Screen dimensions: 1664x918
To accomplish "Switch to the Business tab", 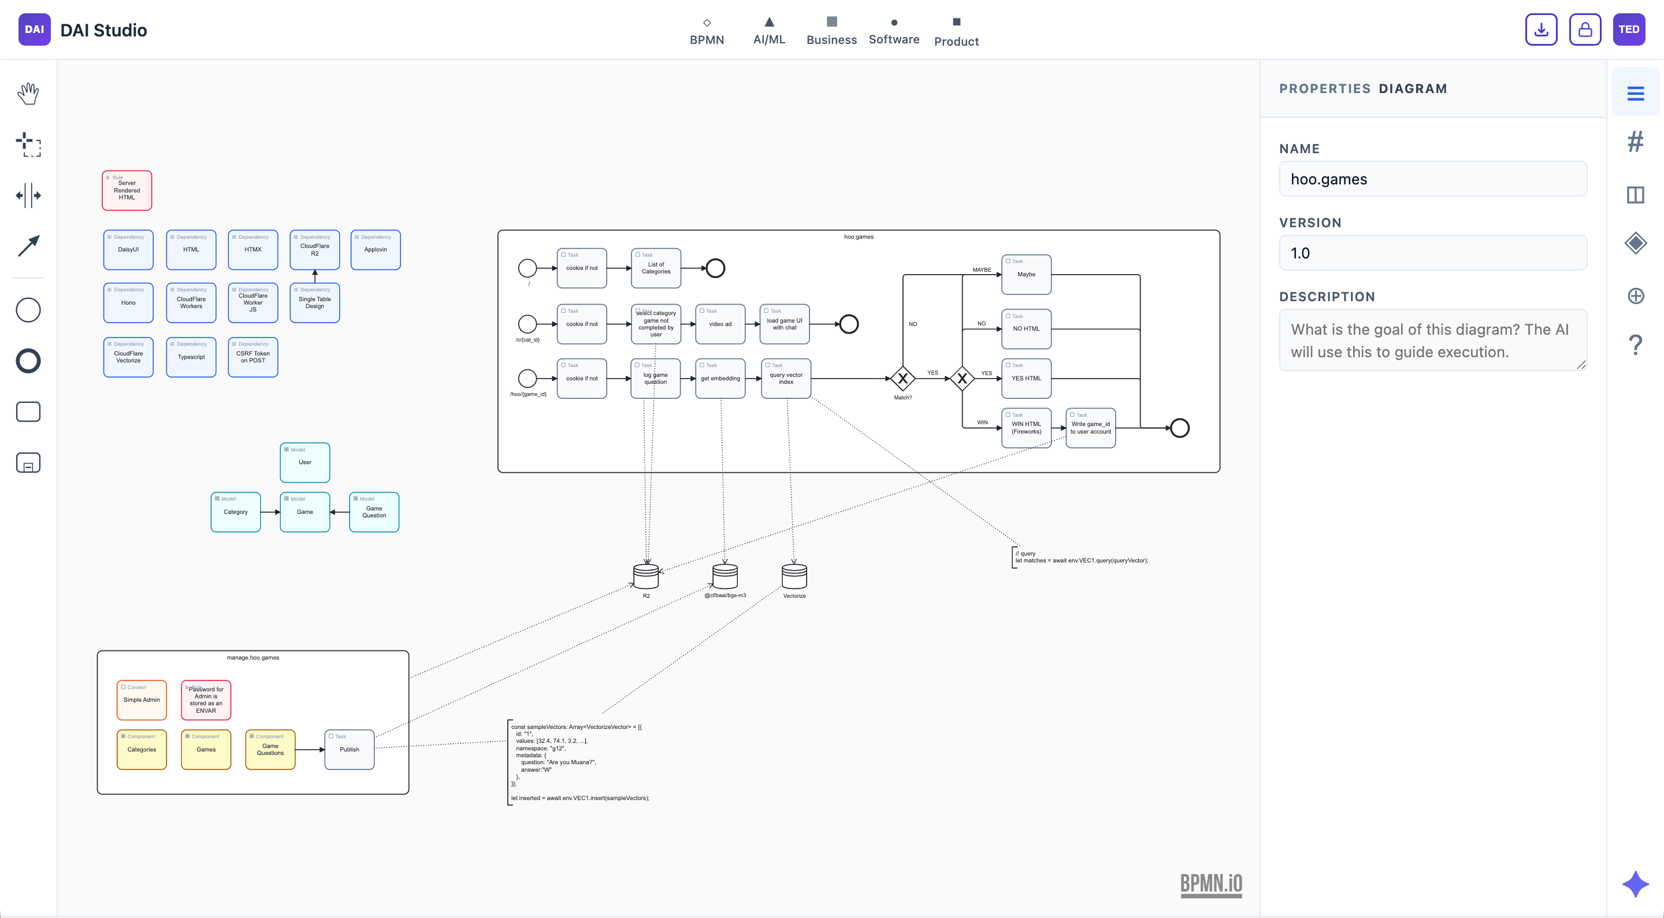I will pos(831,32).
